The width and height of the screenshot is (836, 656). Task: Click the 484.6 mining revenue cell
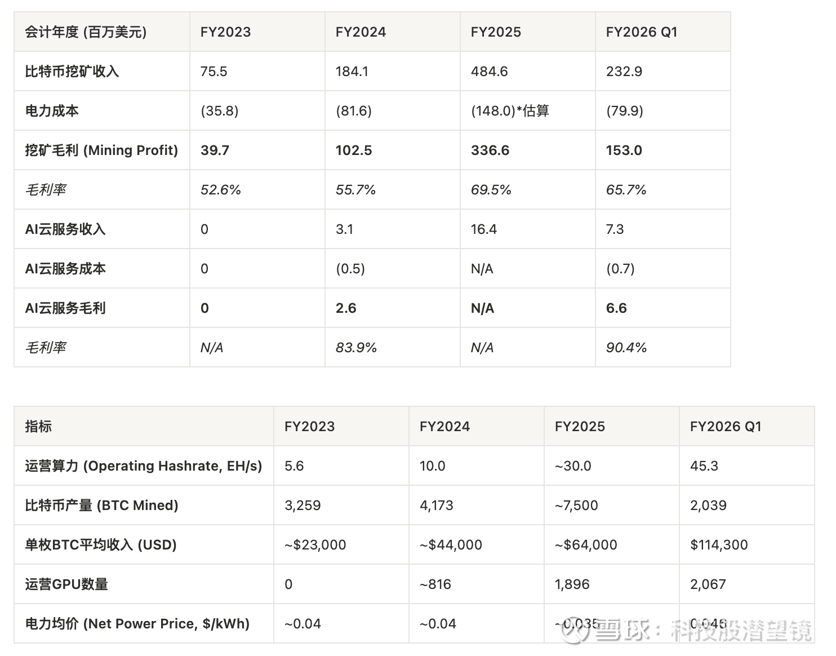pyautogui.click(x=489, y=72)
